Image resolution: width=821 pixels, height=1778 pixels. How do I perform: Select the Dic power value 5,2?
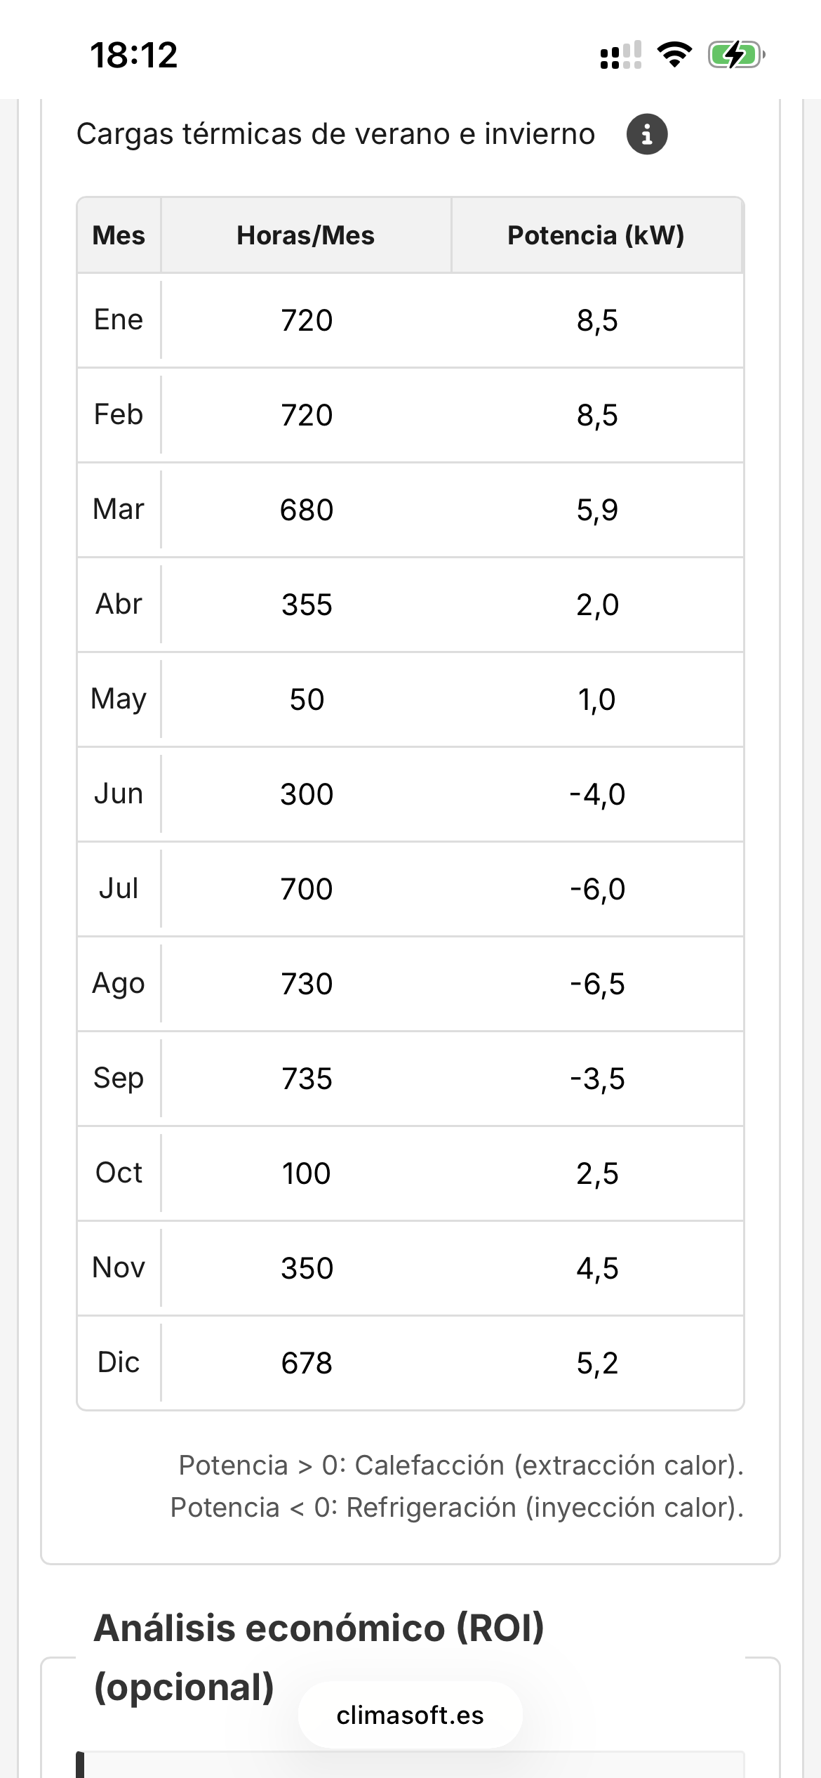(x=597, y=1363)
